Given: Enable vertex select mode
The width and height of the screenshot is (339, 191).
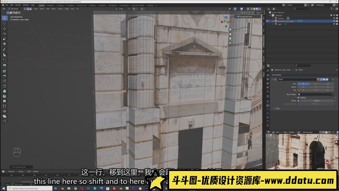Looking at the screenshot, I should 25,9.
